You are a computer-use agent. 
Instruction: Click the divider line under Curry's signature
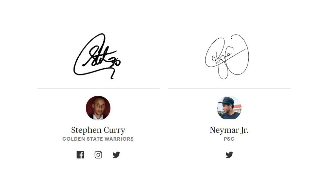click(98, 88)
